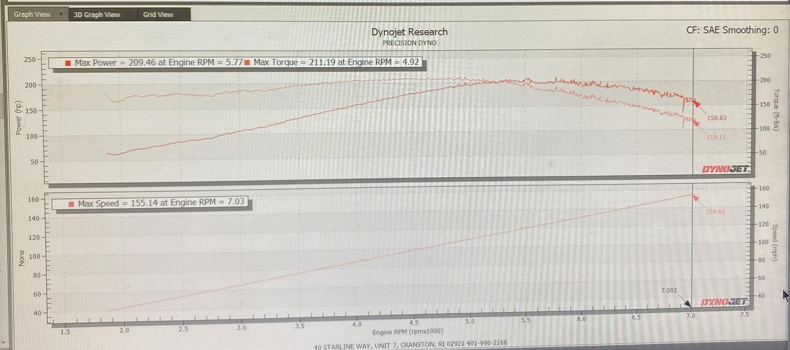Viewport: 790px width, 350px height.
Task: Select the Max Power = 209.46 legend text
Action: click(x=159, y=62)
